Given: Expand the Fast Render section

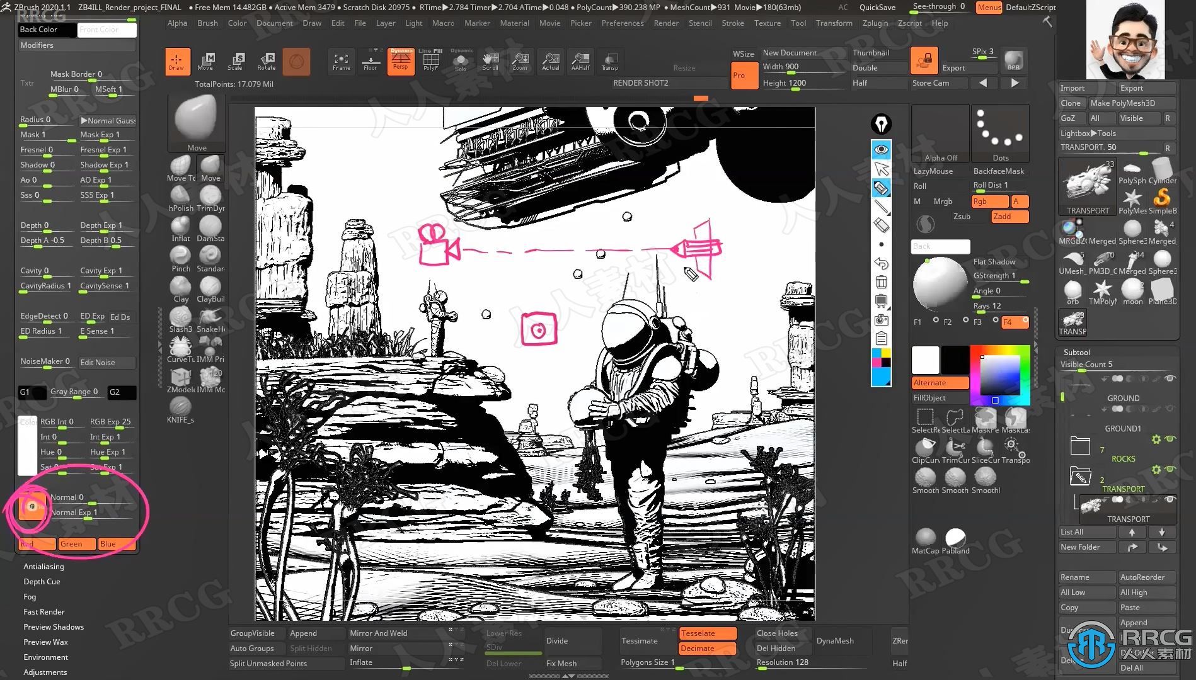Looking at the screenshot, I should point(43,612).
